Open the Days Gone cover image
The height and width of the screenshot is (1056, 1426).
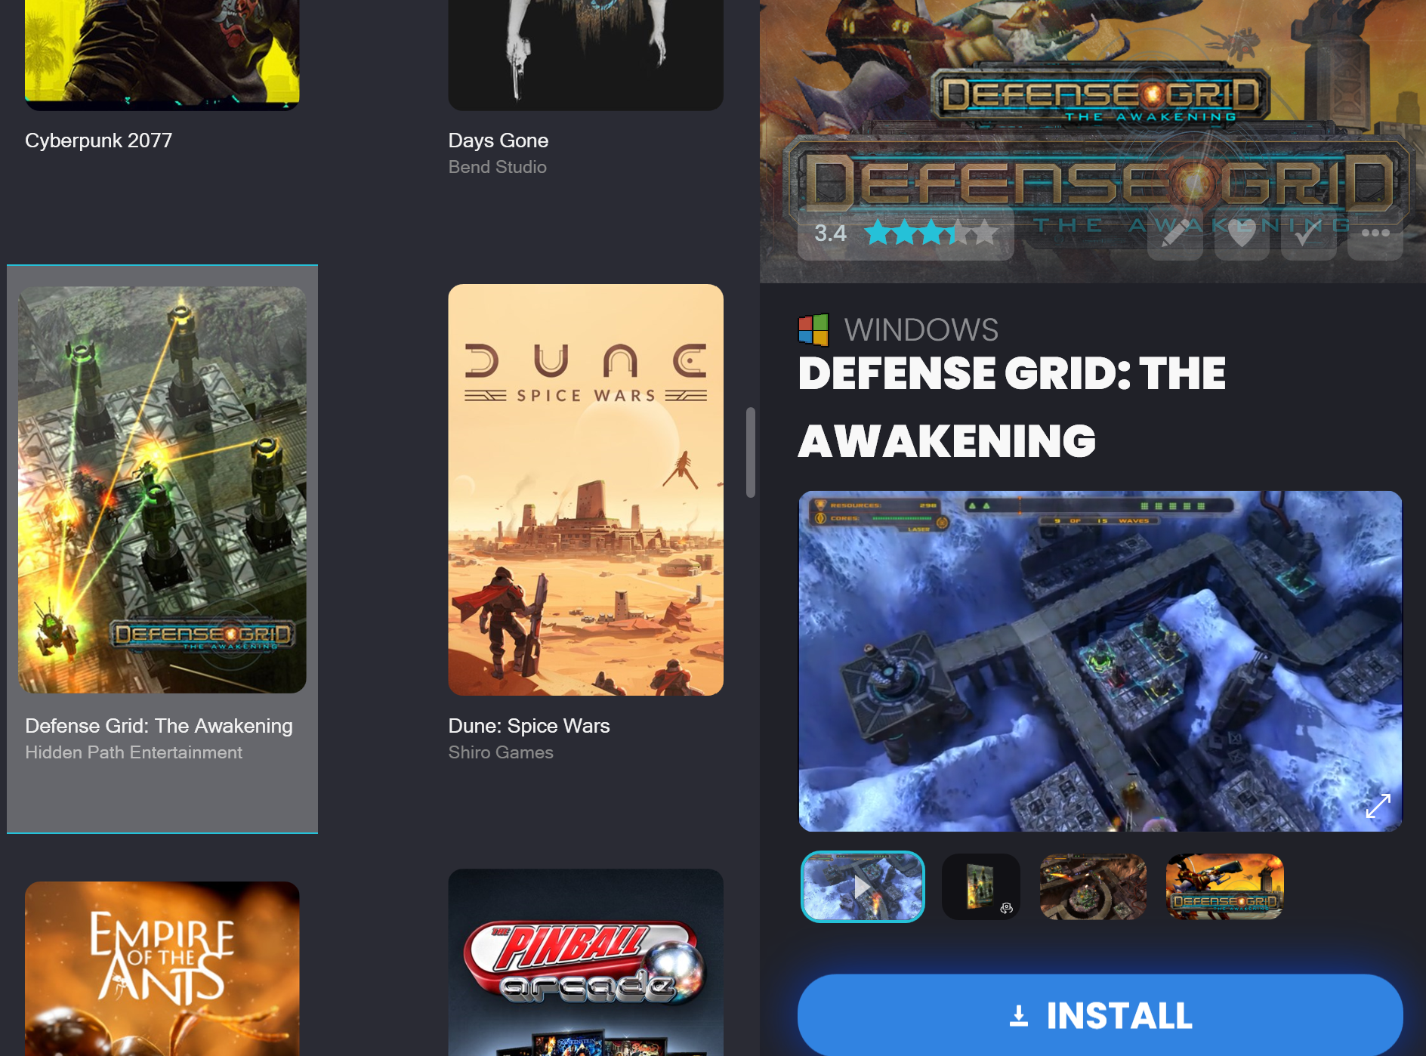[x=585, y=54]
